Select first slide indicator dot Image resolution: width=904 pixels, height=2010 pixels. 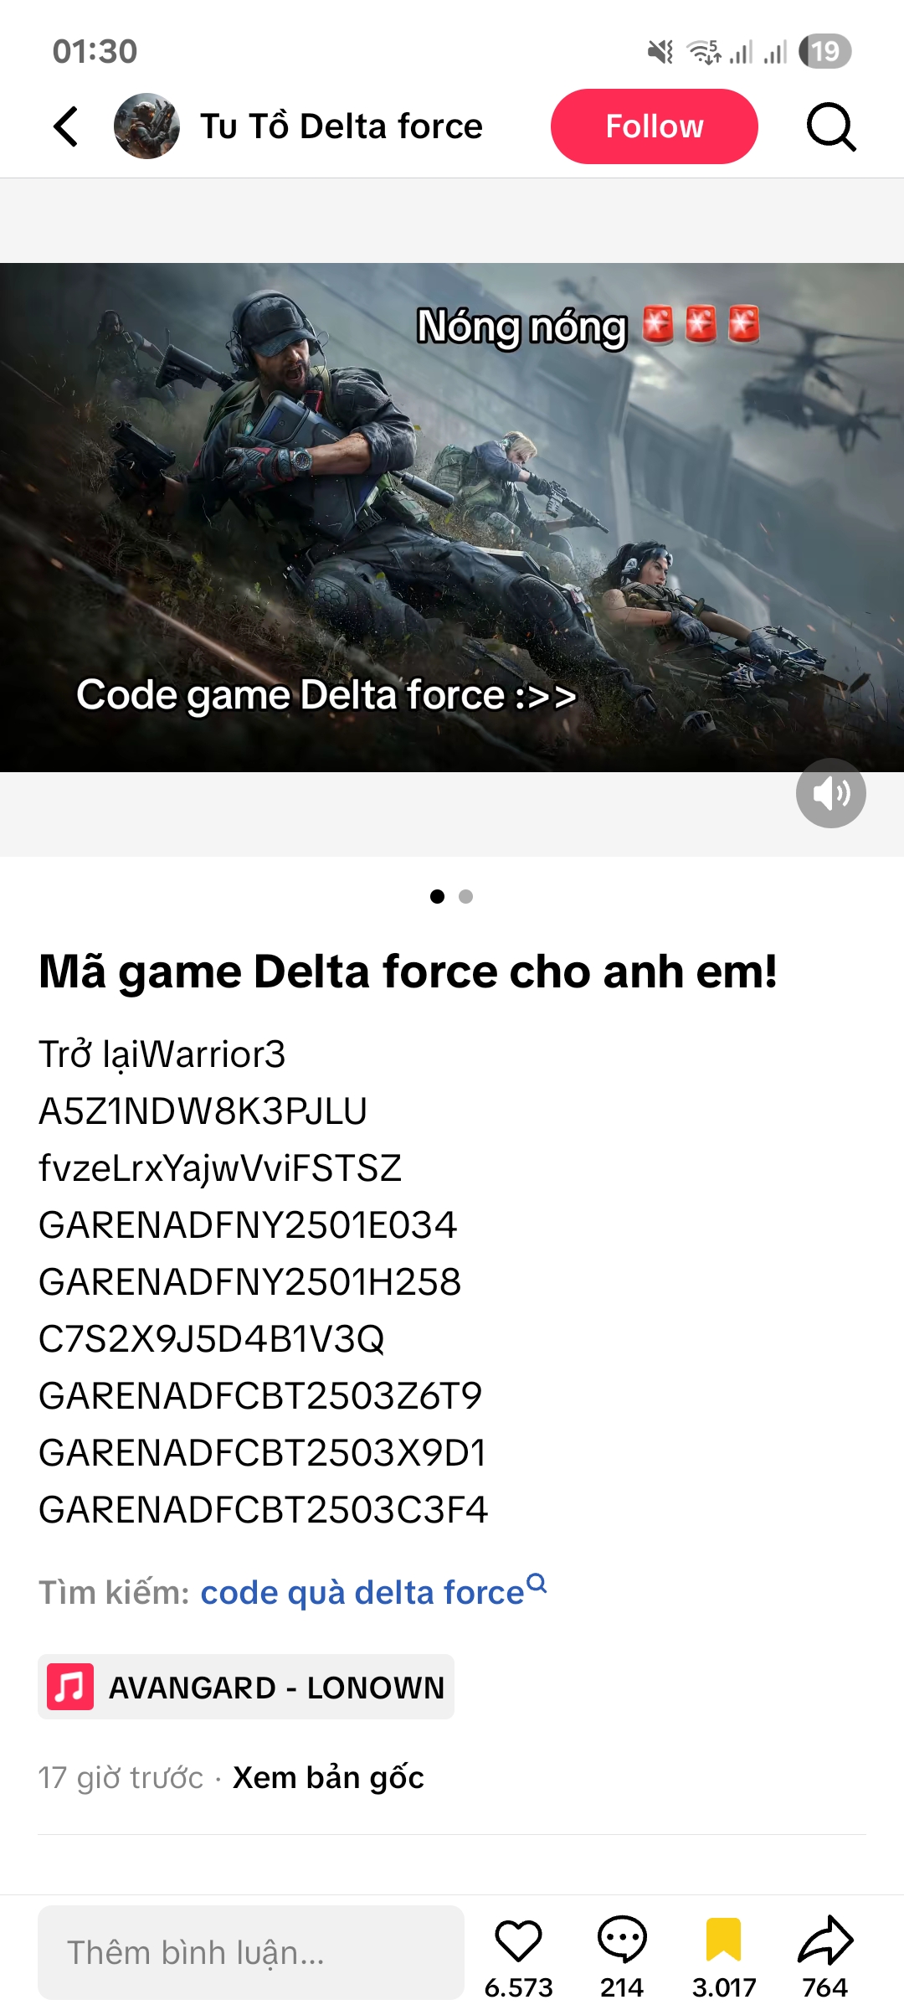[x=437, y=896]
